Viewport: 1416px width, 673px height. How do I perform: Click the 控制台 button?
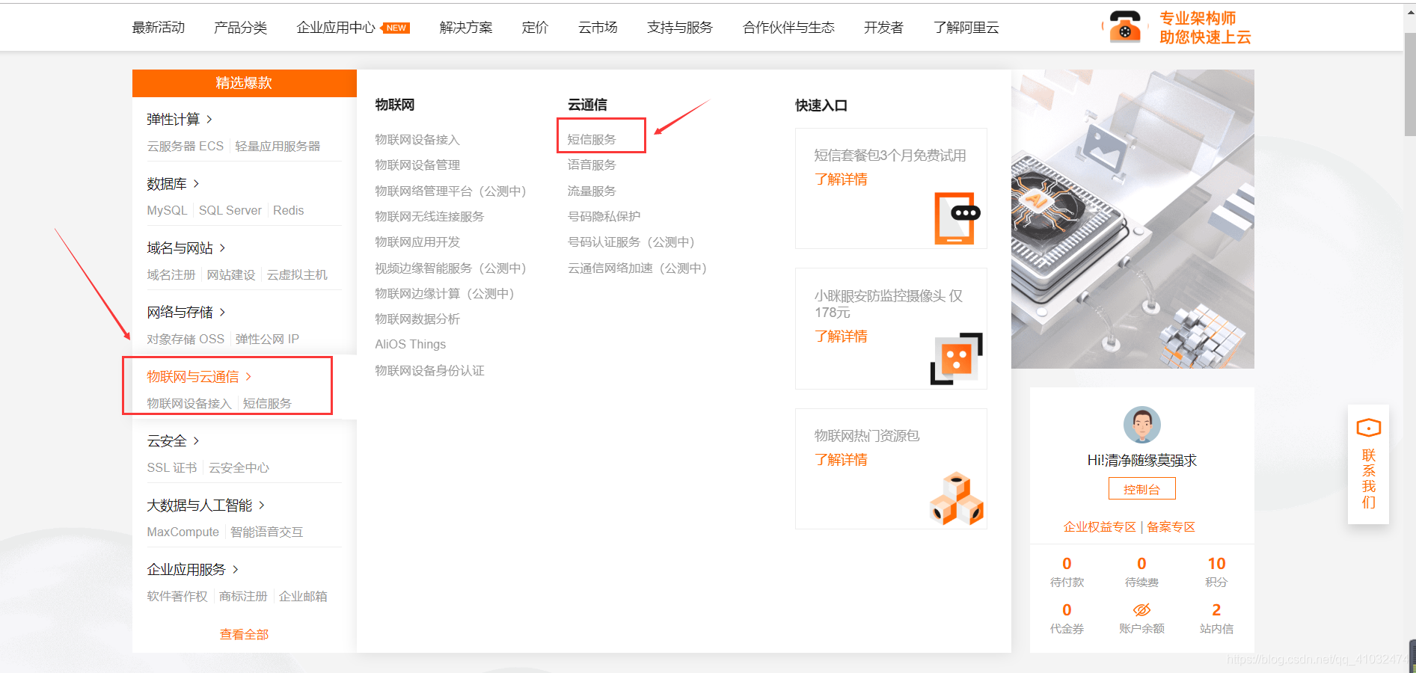pos(1141,488)
